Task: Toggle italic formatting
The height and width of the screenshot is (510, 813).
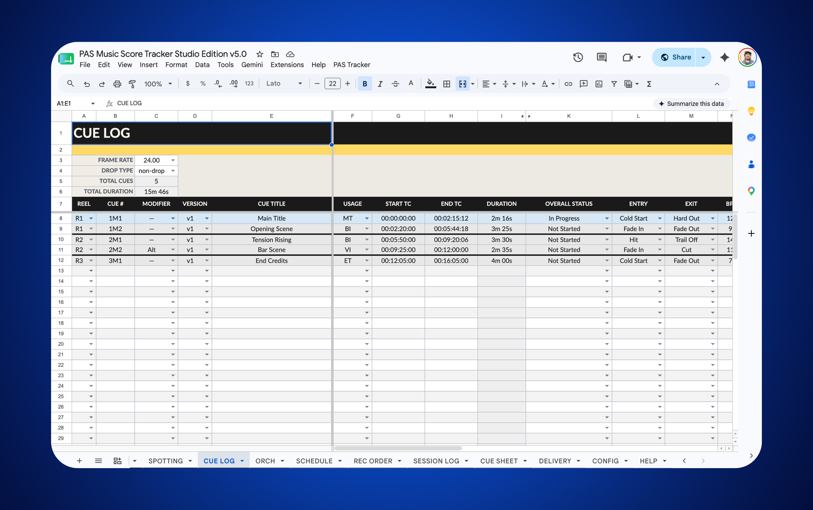Action: point(380,84)
